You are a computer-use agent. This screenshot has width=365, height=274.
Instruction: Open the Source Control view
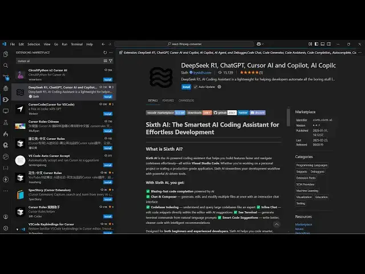(6, 77)
